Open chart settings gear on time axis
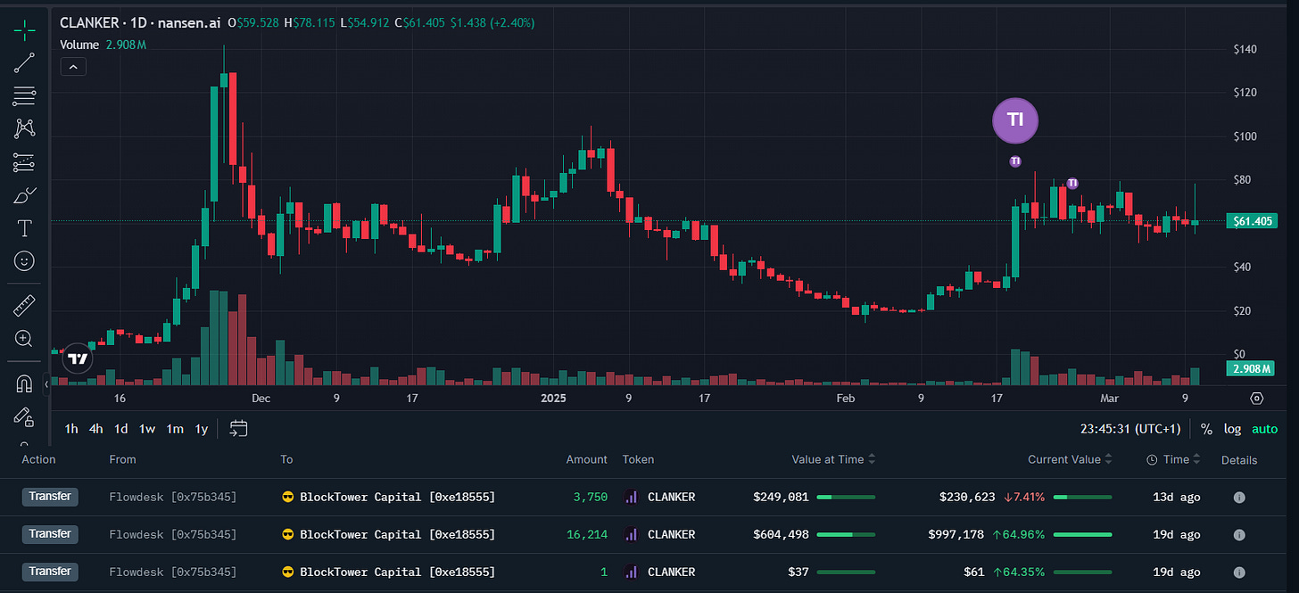Screen dimensions: 1299x593 pos(1257,399)
